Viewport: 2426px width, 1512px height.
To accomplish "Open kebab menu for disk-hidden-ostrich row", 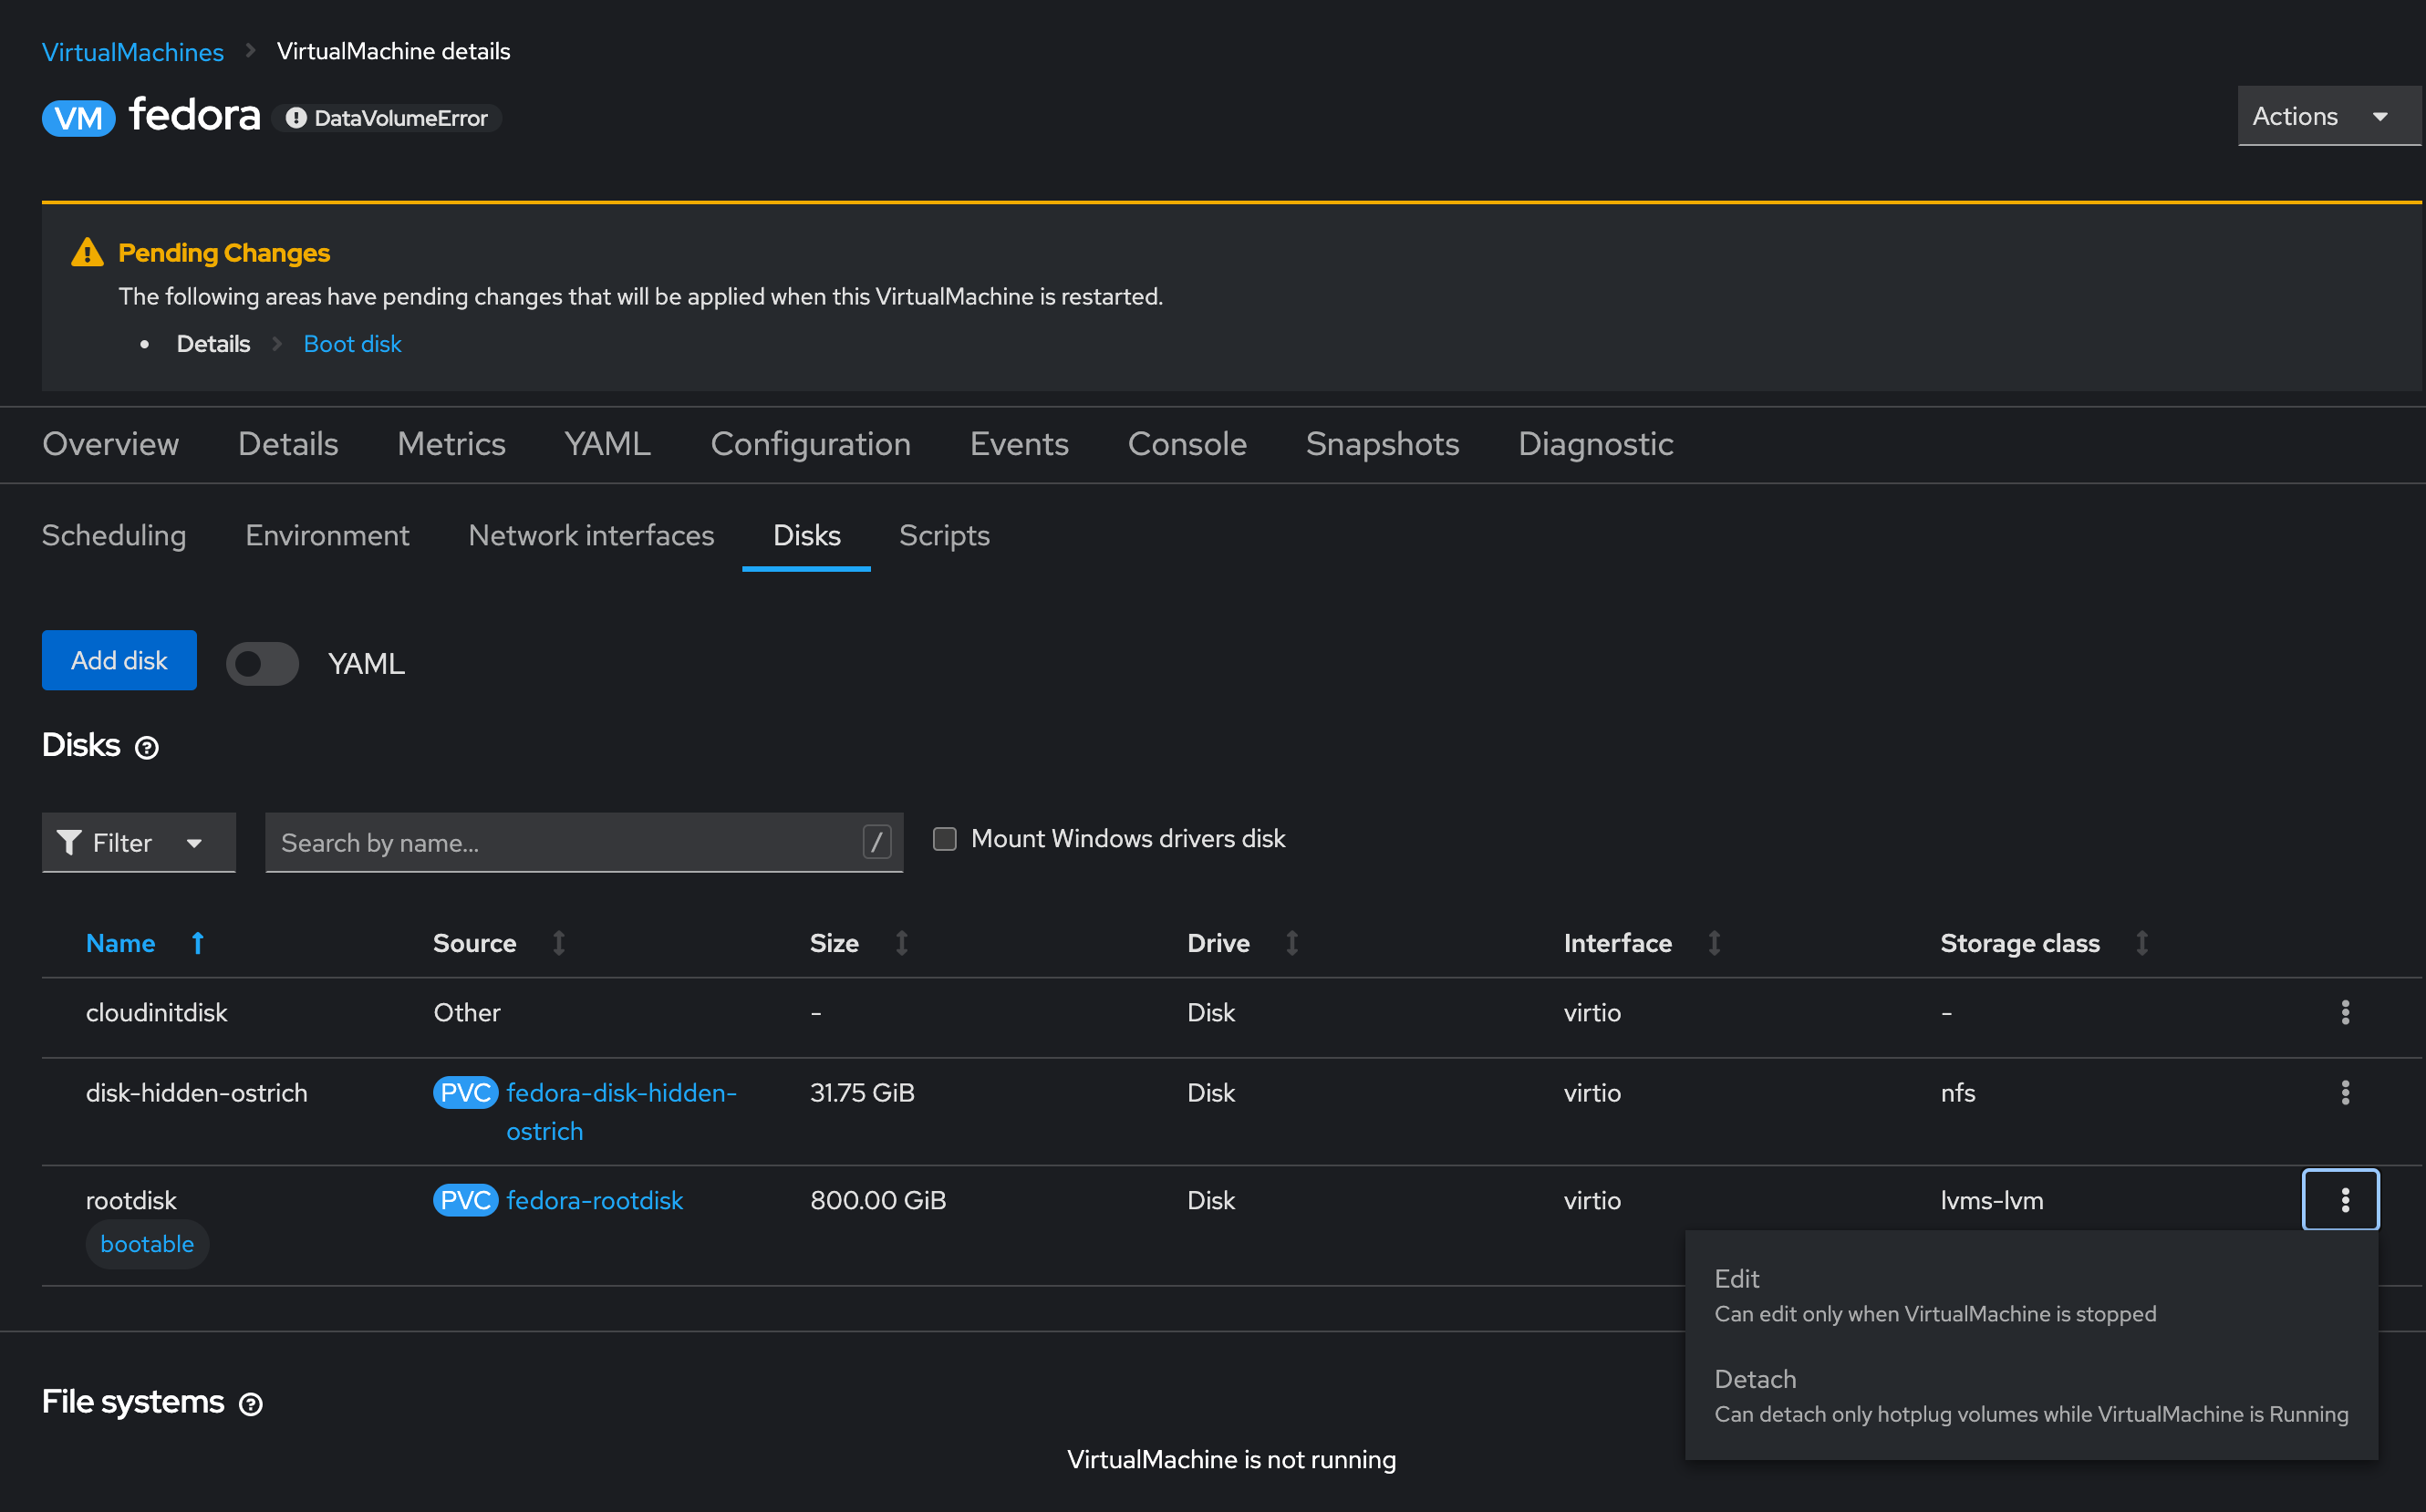I will [2344, 1092].
